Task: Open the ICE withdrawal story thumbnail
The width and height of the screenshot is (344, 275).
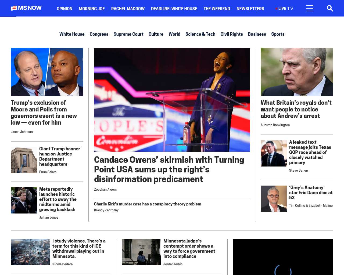Action: [30, 252]
